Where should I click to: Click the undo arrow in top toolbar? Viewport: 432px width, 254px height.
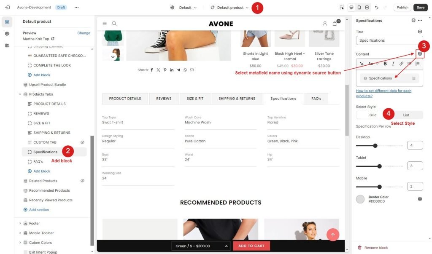coord(376,8)
